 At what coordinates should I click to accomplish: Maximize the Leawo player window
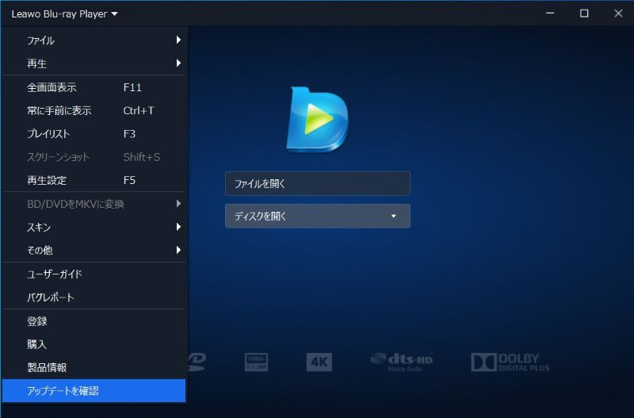(x=584, y=13)
